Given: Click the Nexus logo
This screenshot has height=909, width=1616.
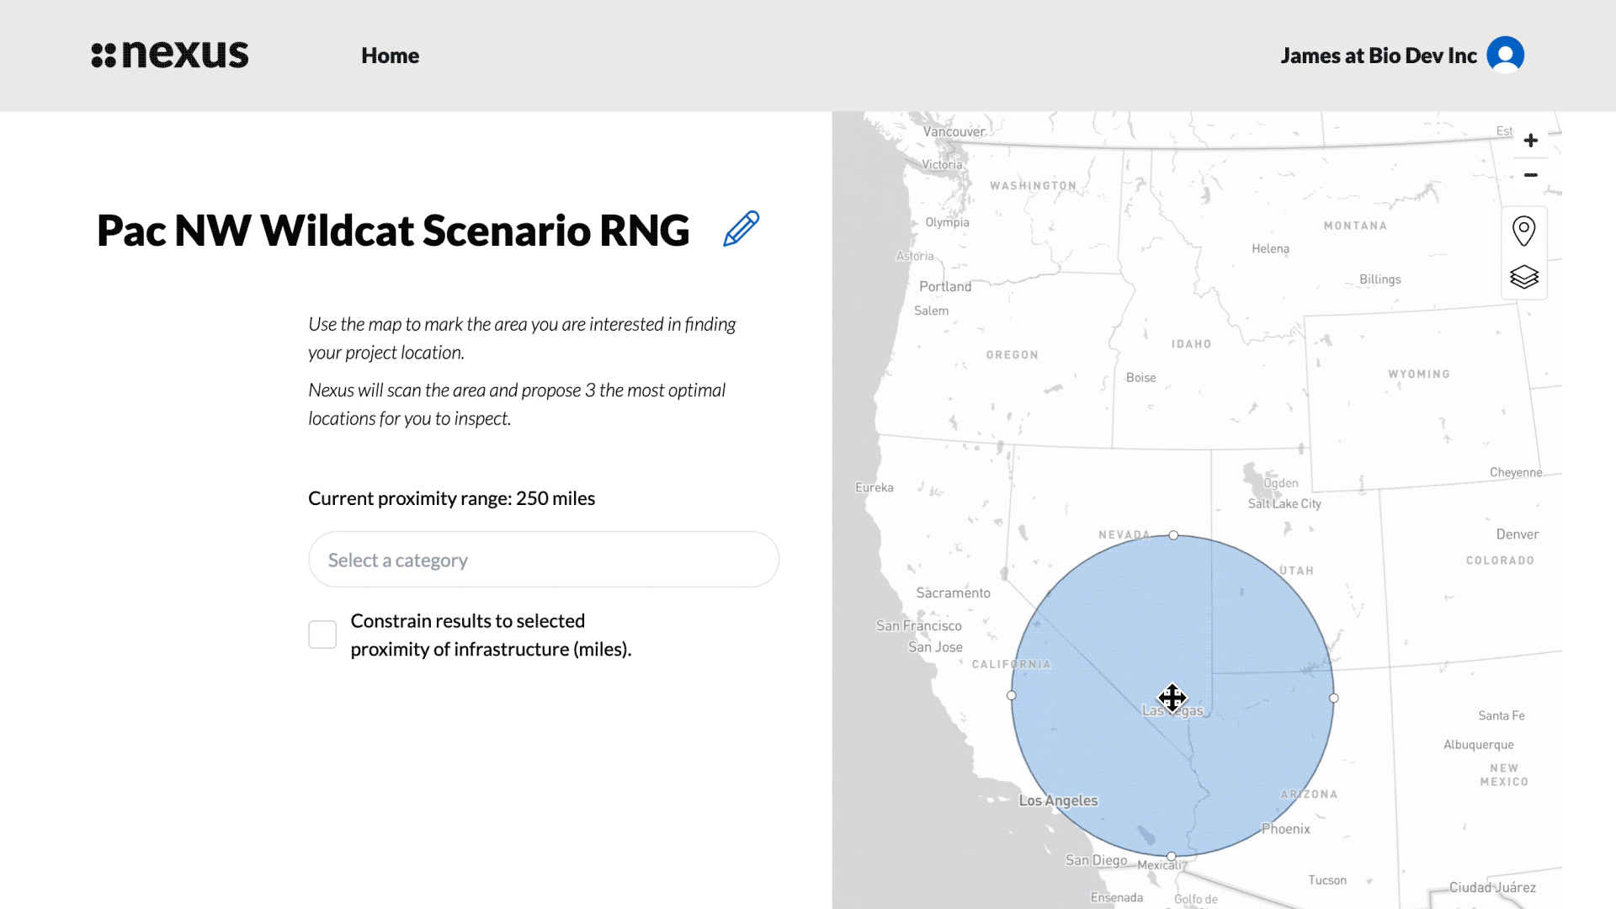Looking at the screenshot, I should coord(170,56).
